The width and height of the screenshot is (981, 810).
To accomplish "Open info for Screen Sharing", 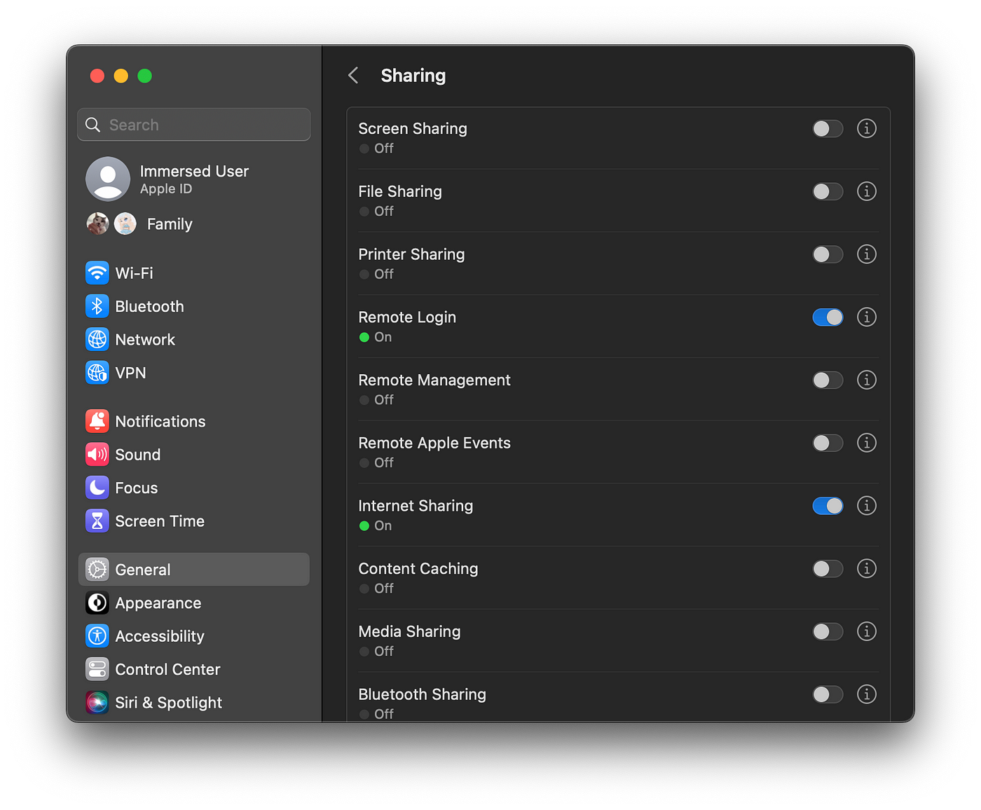I will click(x=867, y=129).
